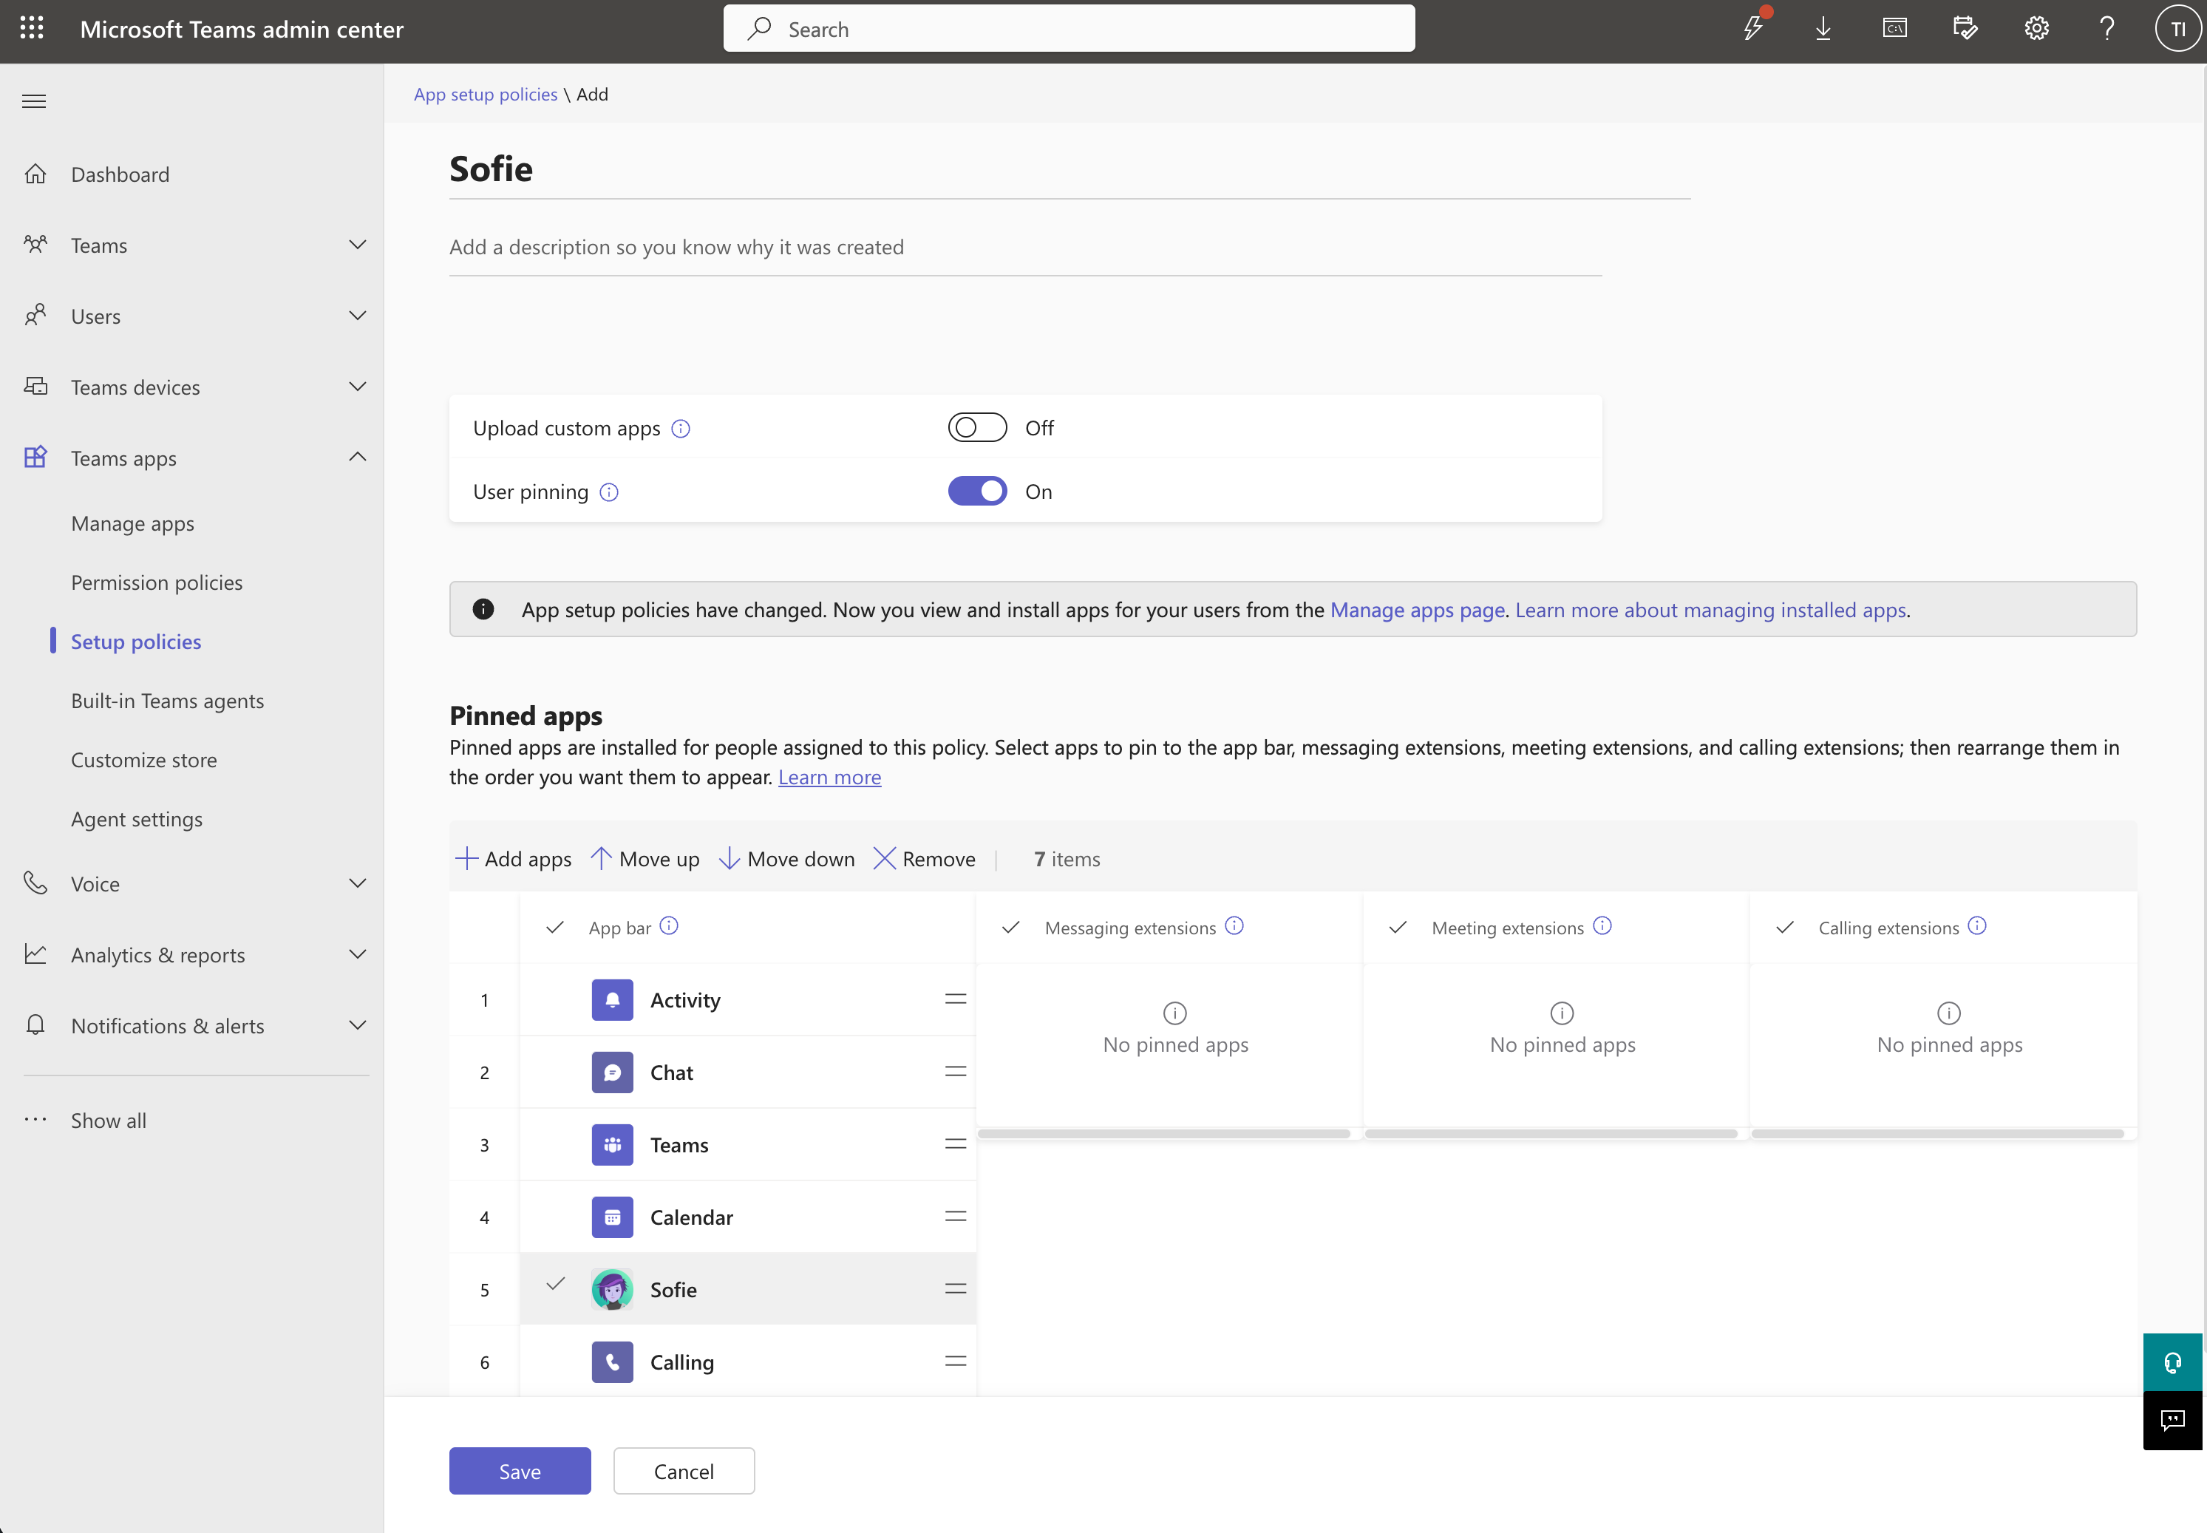
Task: Expand the Users section chevron
Action: pyautogui.click(x=357, y=316)
